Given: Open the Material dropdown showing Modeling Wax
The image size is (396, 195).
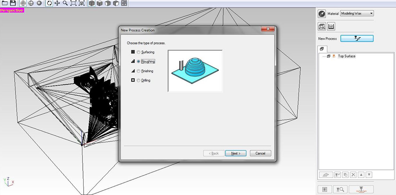Looking at the screenshot, I should click(357, 14).
